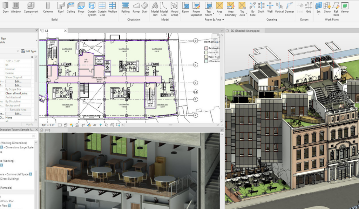The image size is (359, 209).
Task: Select the Room Separator tool
Action: click(196, 9)
